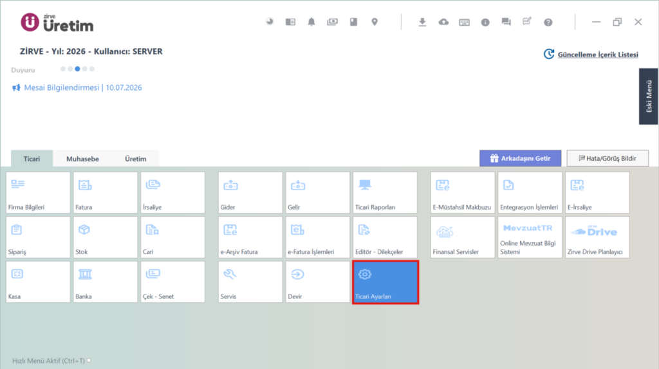
Task: Open the E-İrsaliye tile
Action: [x=598, y=192]
